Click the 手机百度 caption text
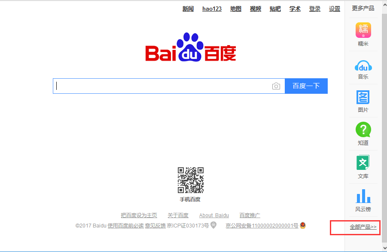 coord(190,200)
